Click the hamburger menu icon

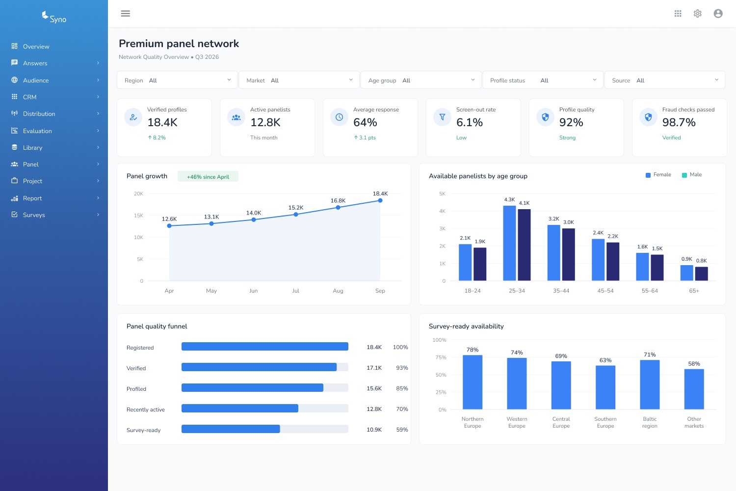[x=126, y=14]
